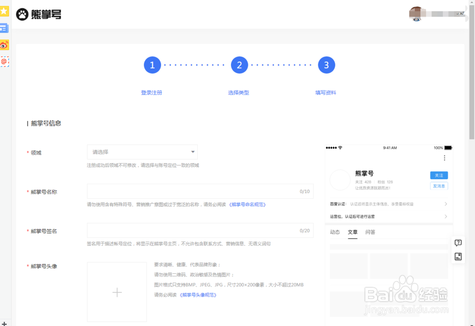Open the question help floating icon
The image size is (475, 326).
[458, 243]
